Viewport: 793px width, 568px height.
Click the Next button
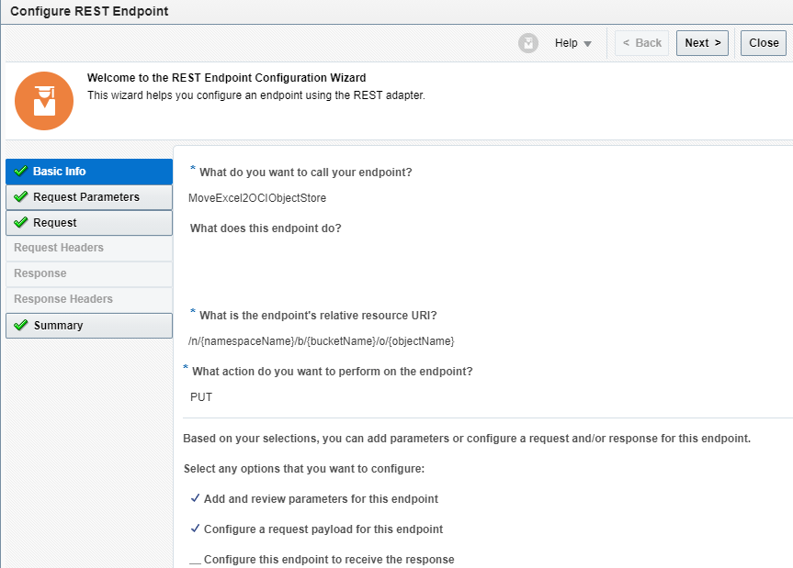pos(702,43)
